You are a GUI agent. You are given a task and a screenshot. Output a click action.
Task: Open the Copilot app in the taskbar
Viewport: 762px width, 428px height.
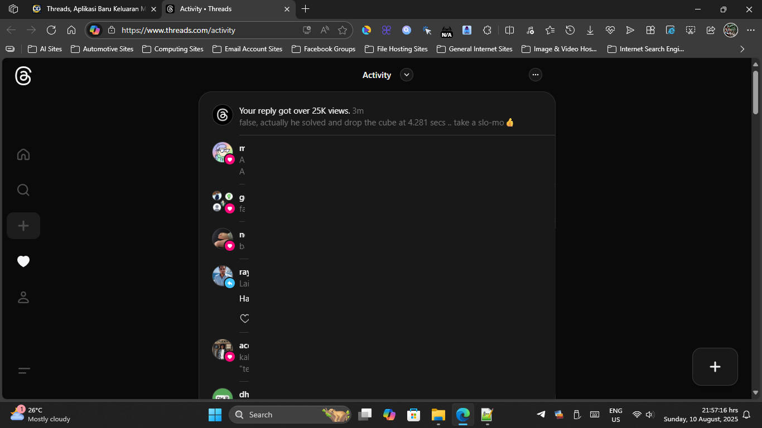(389, 415)
